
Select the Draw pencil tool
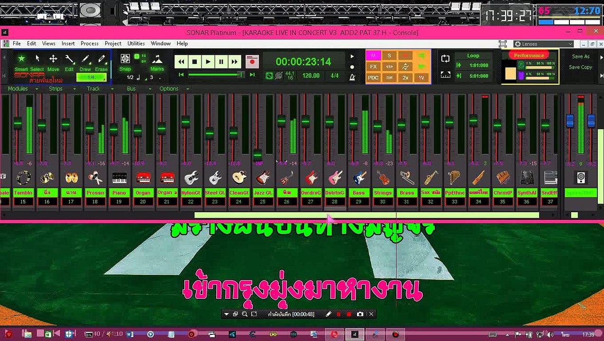85,62
